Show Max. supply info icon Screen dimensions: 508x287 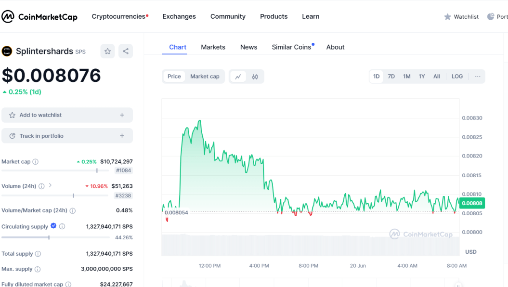[38, 269]
